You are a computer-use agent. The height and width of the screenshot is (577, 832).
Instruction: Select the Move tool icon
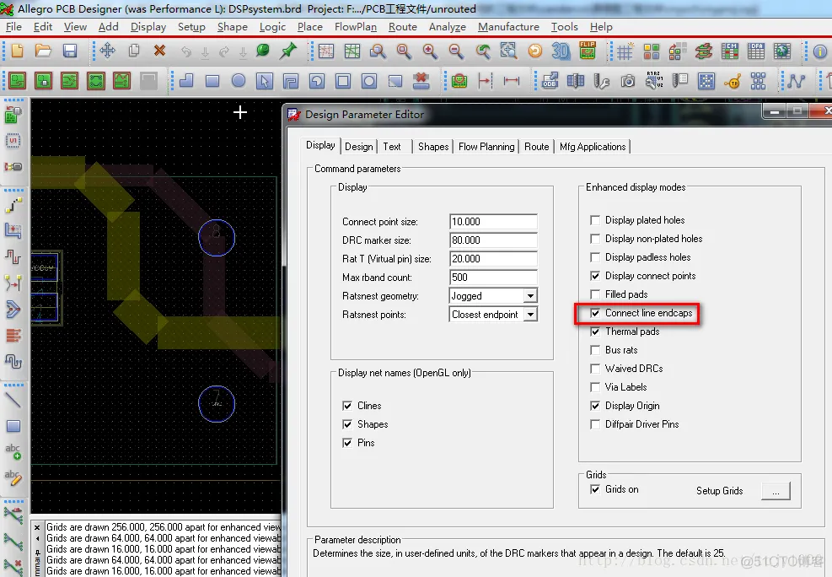click(x=107, y=51)
